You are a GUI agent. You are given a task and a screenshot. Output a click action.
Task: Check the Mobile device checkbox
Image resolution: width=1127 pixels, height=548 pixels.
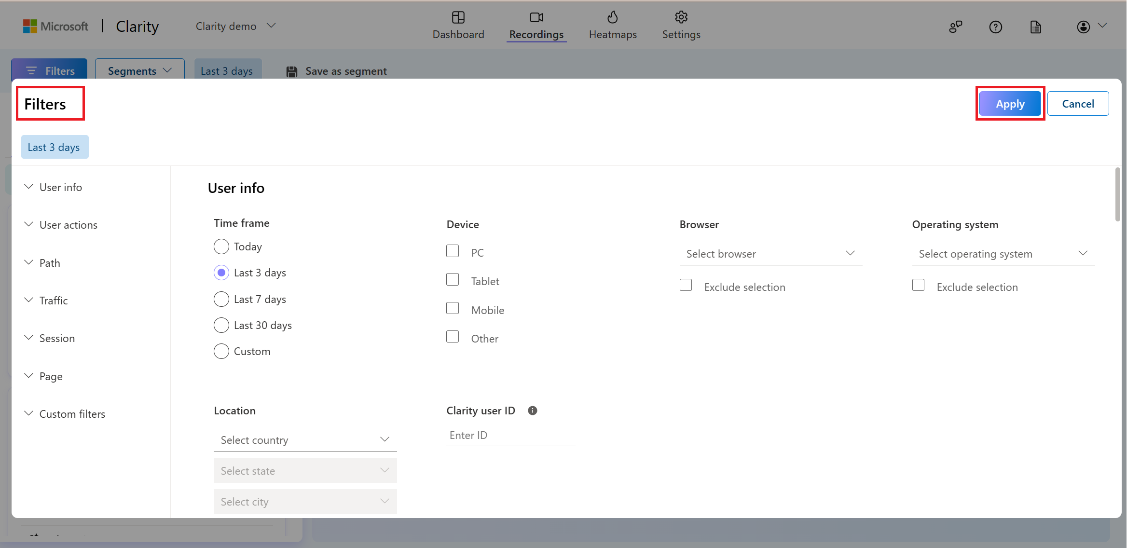point(453,309)
